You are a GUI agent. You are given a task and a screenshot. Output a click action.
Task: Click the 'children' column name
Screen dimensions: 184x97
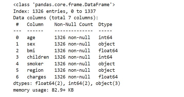coord(38,57)
